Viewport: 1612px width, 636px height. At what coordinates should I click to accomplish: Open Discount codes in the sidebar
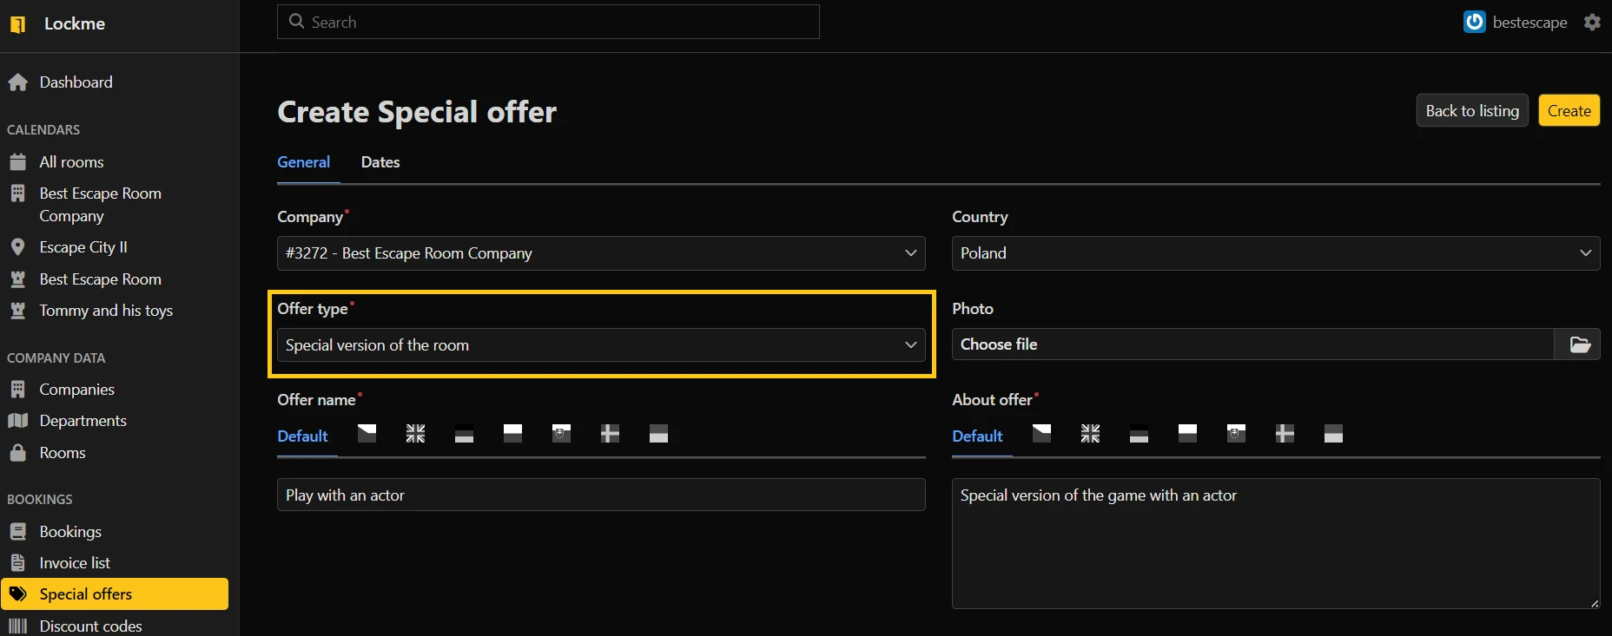(90, 626)
